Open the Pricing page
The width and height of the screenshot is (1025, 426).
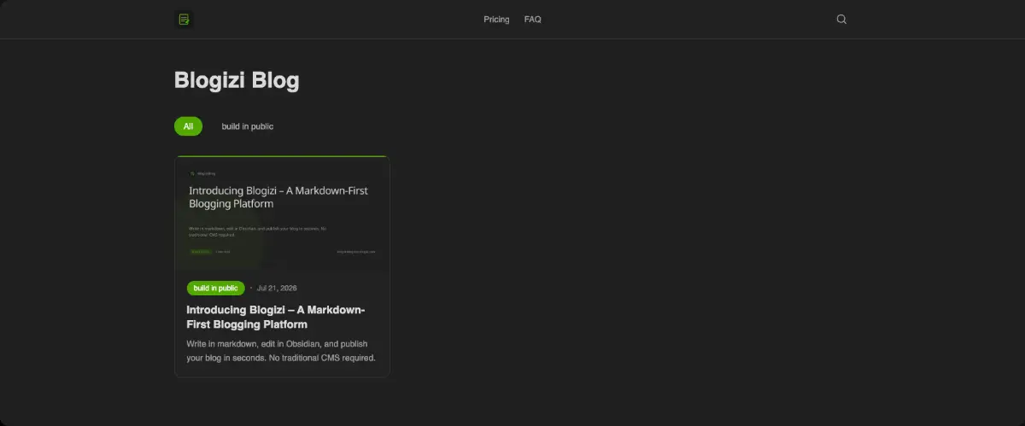coord(496,19)
